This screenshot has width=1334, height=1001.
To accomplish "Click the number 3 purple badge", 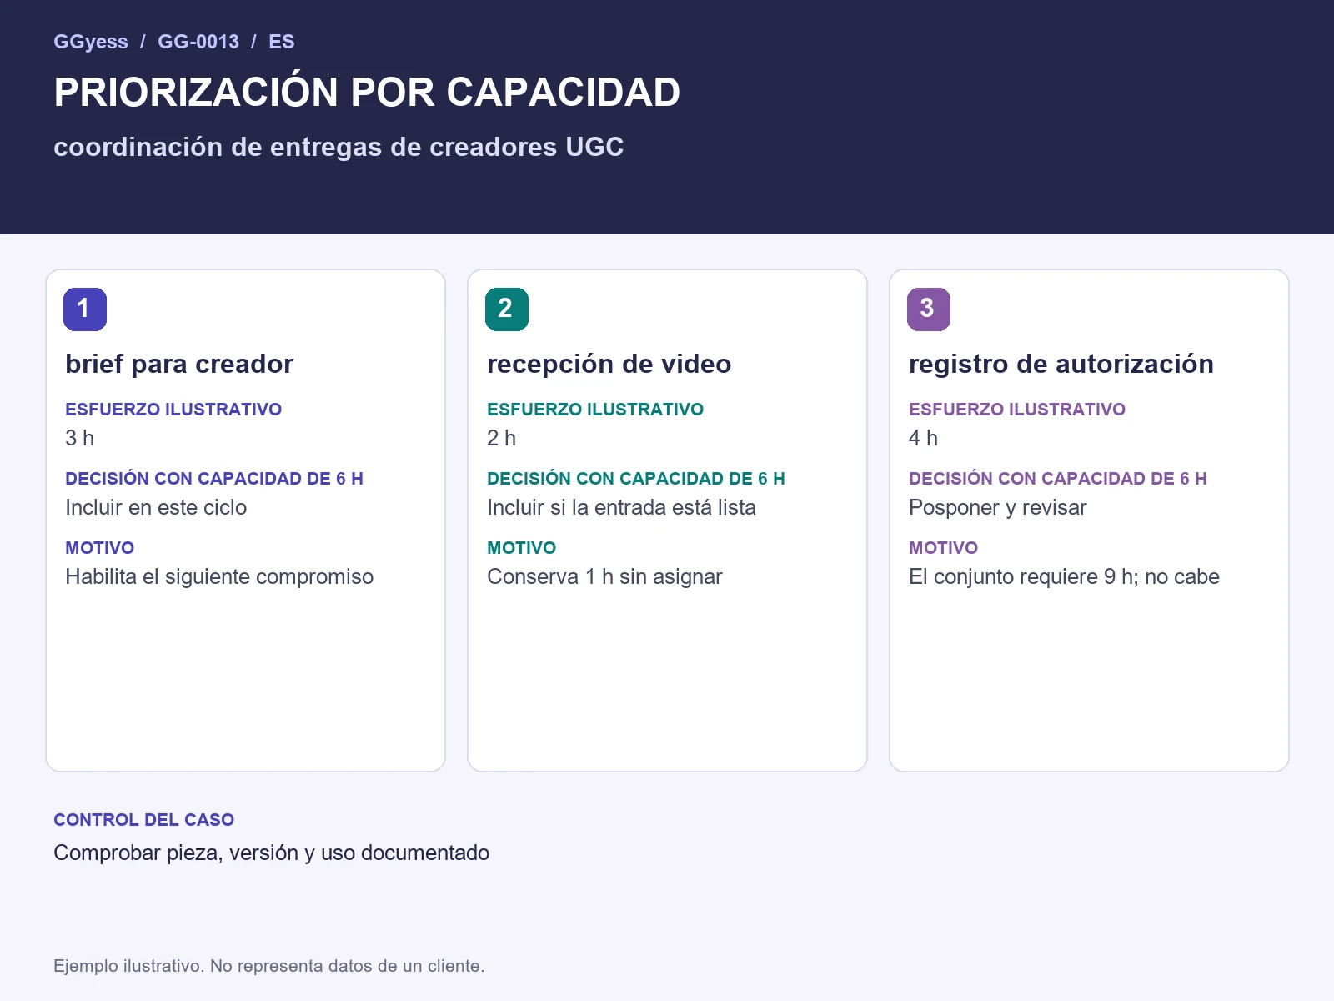I will pos(929,309).
